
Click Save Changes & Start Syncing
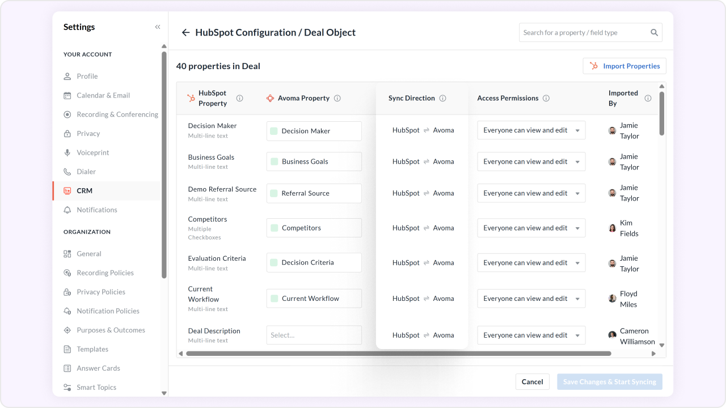point(610,382)
